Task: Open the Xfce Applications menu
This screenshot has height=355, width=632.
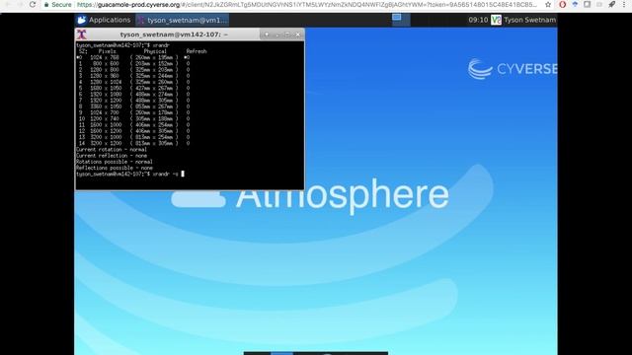Action: tap(104, 20)
